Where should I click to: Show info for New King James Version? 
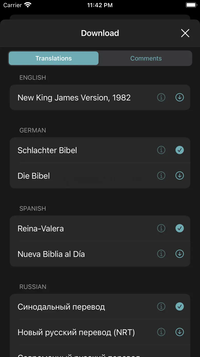click(161, 97)
